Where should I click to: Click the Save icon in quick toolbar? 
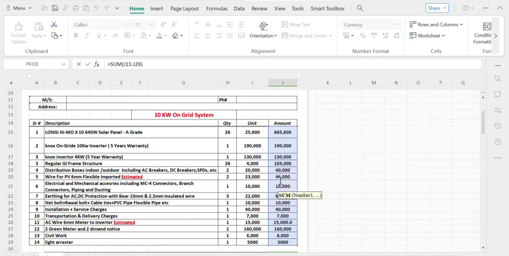pos(55,8)
